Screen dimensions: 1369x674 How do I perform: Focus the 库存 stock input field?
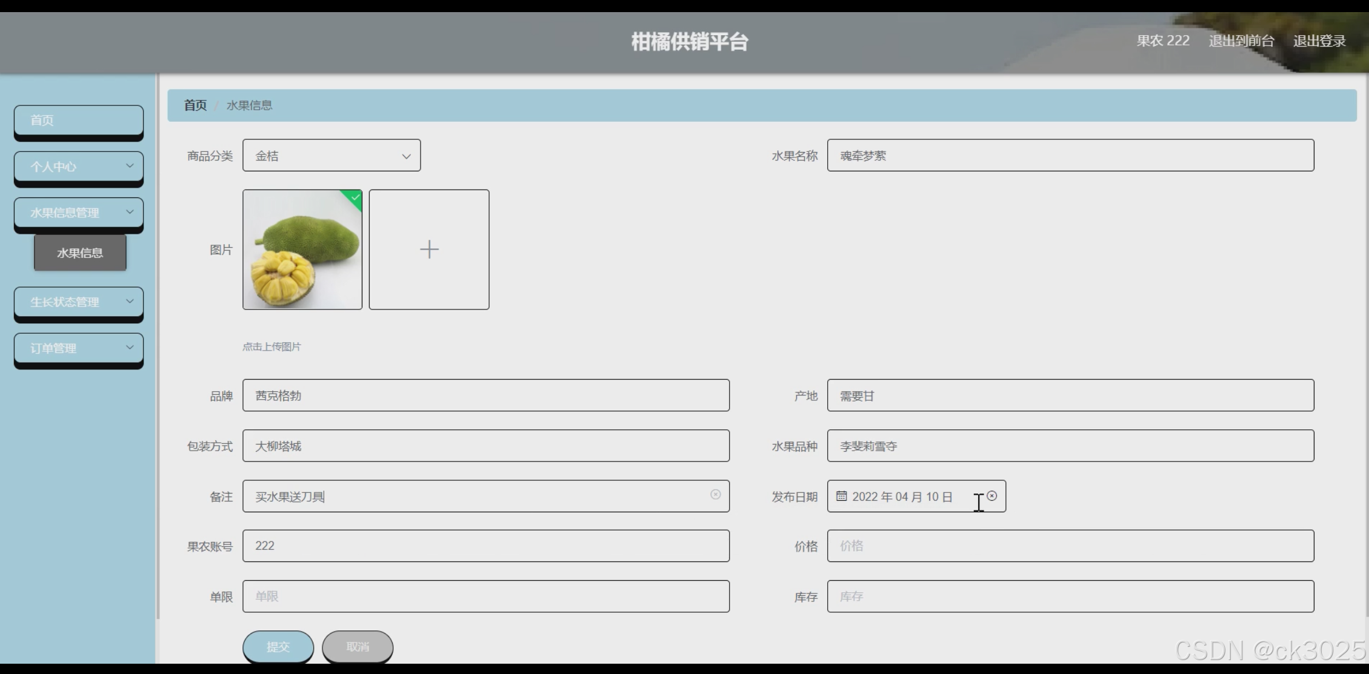coord(1070,596)
